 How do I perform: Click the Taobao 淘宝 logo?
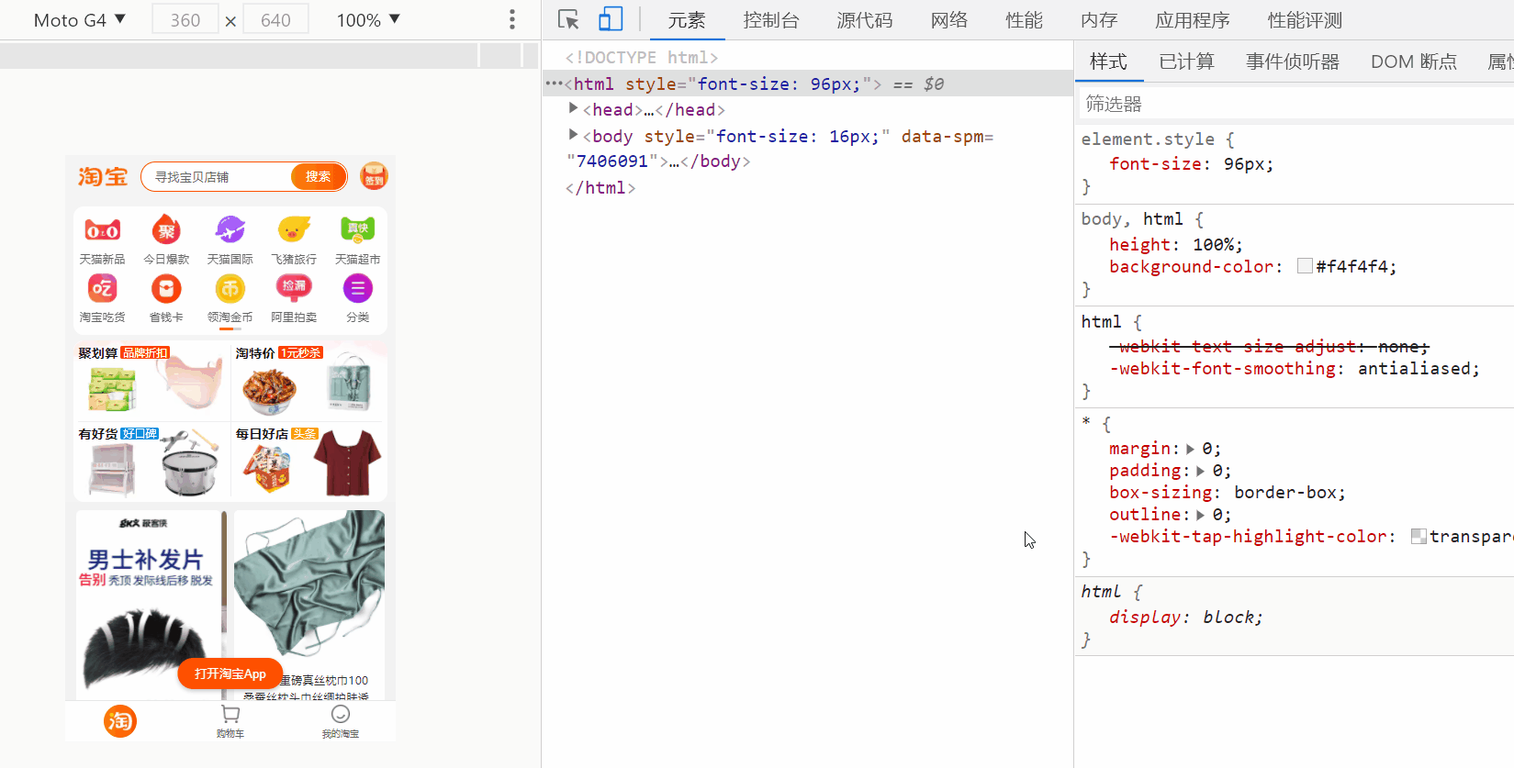tap(103, 176)
